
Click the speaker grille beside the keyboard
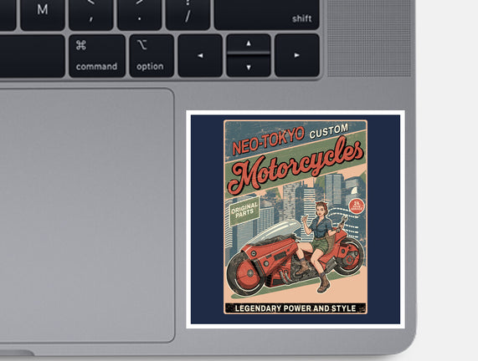tap(369, 38)
